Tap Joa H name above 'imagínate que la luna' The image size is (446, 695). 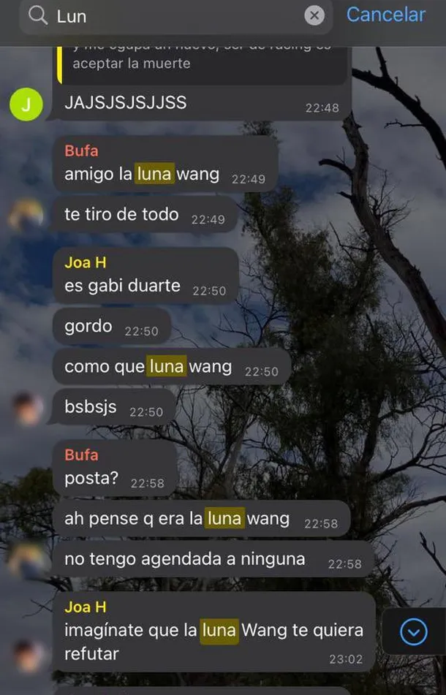[x=85, y=607]
